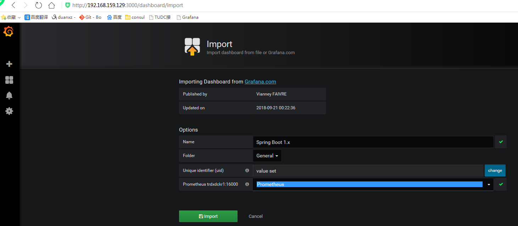The image size is (518, 226).
Task: Follow the Grafana.com link
Action: coord(260,82)
